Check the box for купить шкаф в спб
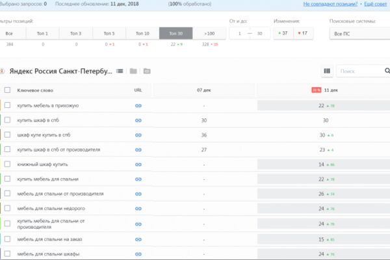 (7, 120)
